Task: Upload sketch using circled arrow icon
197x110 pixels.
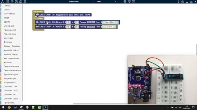Action: (x=125, y=2)
